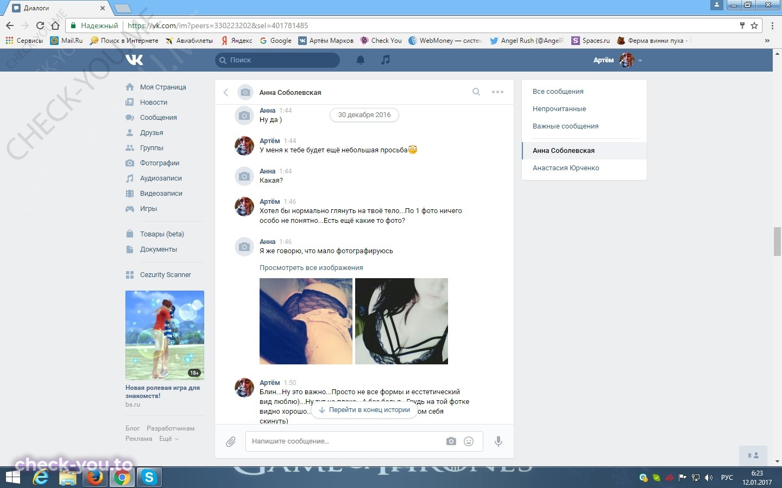This screenshot has width=782, height=488.
Task: Open the Яндекс bookmark
Action: 237,41
